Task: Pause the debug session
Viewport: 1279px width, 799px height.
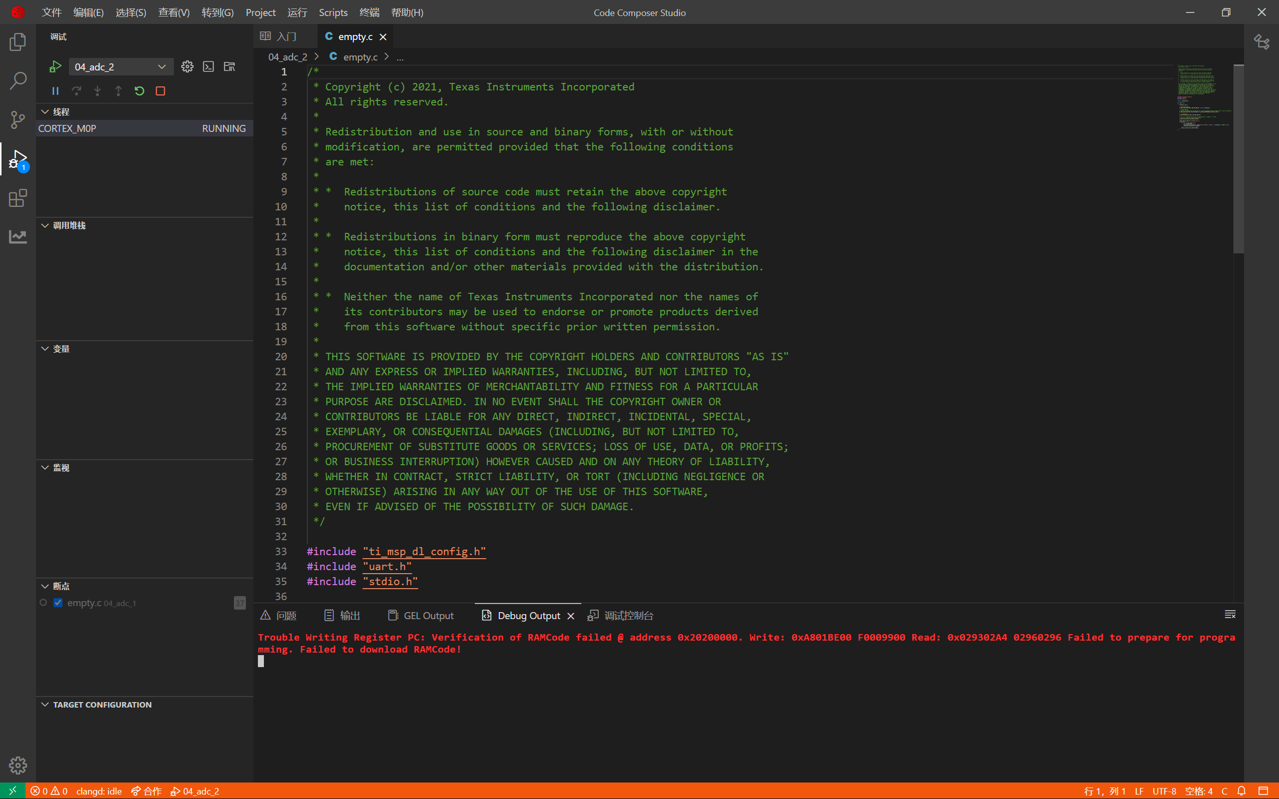Action: [55, 91]
